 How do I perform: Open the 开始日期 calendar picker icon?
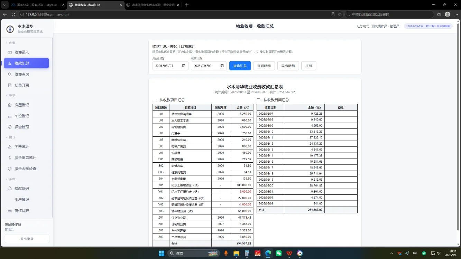(184, 66)
